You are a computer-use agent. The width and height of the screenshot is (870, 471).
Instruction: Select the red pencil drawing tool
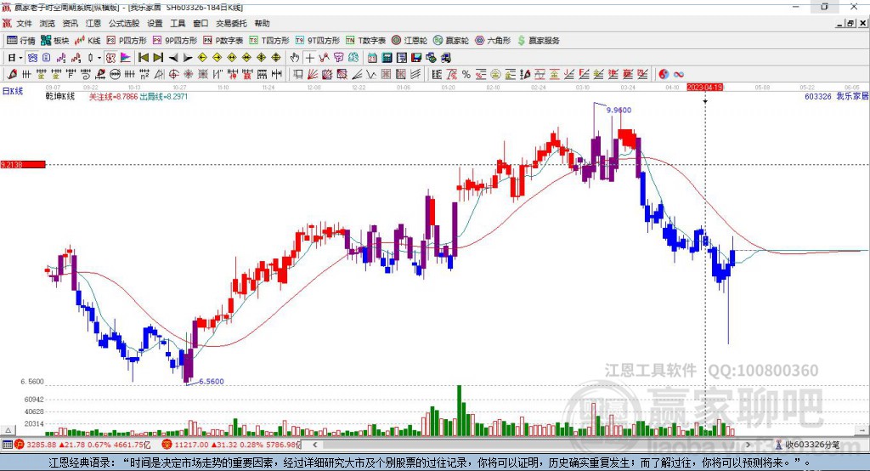click(x=12, y=75)
